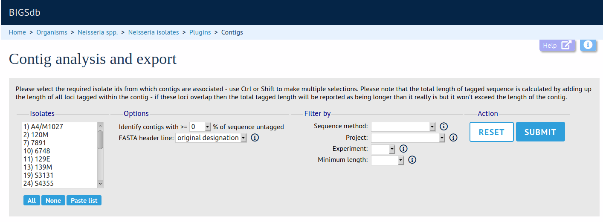This screenshot has width=603, height=222.
Task: Select isolate 120M in the list
Action: pyautogui.click(x=40, y=135)
